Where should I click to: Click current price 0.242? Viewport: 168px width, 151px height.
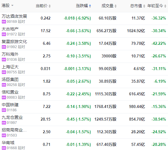click(45, 18)
